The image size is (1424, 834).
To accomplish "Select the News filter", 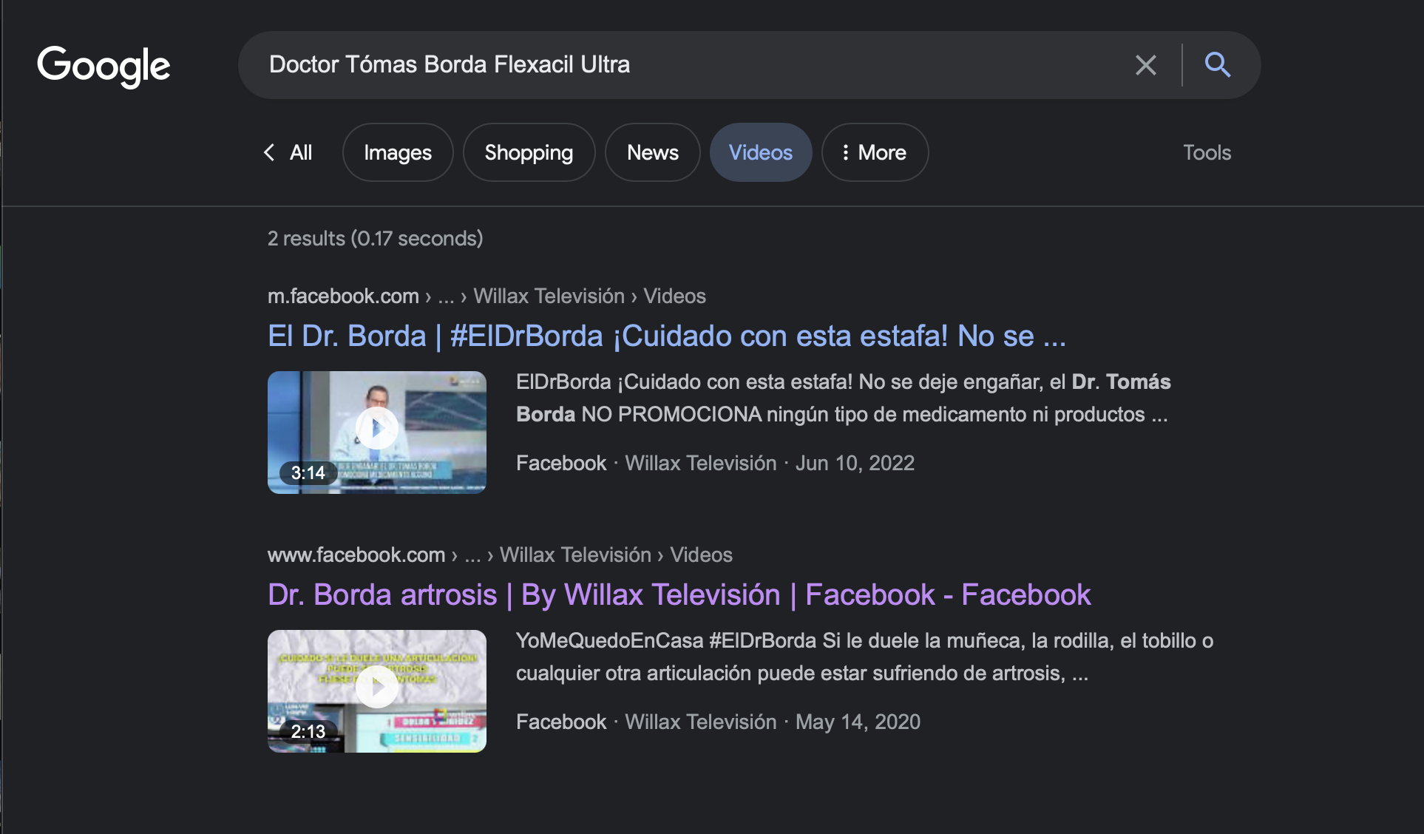I will click(652, 152).
